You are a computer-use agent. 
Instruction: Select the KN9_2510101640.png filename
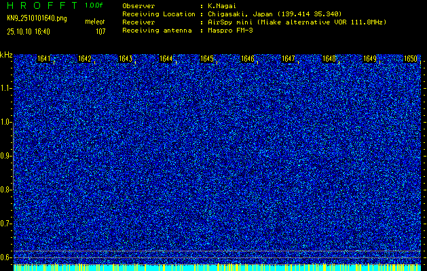pos(37,18)
